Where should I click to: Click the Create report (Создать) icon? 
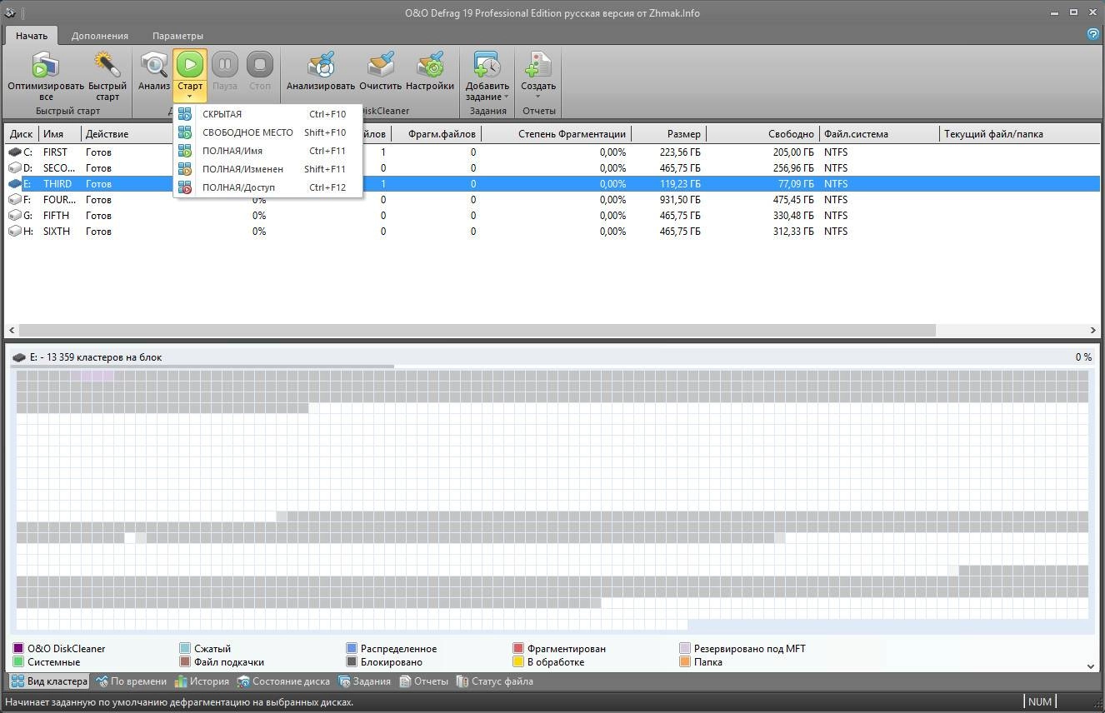point(538,64)
